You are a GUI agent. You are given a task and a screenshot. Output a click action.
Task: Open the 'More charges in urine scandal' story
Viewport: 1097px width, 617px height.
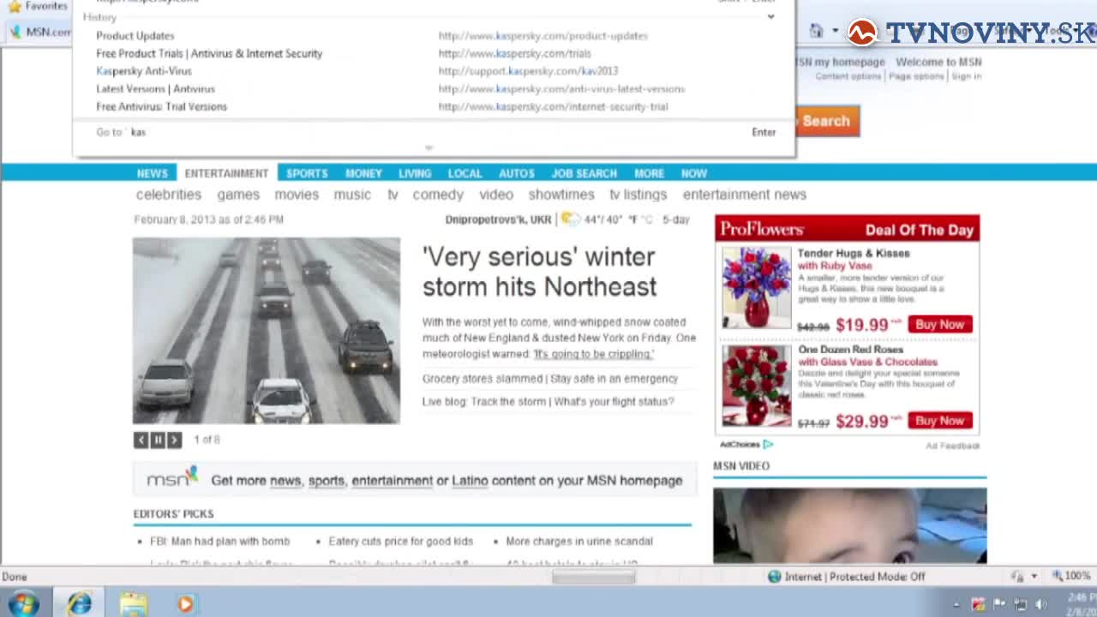(x=579, y=542)
